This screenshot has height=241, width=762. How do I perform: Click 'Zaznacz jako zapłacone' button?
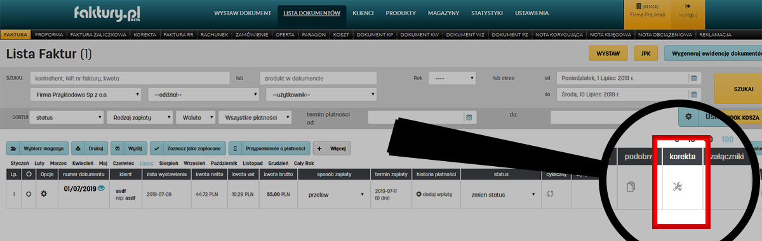coord(187,148)
